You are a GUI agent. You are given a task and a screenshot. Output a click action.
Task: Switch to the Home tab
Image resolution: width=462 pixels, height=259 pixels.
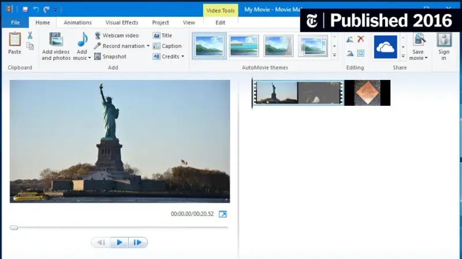(x=43, y=22)
